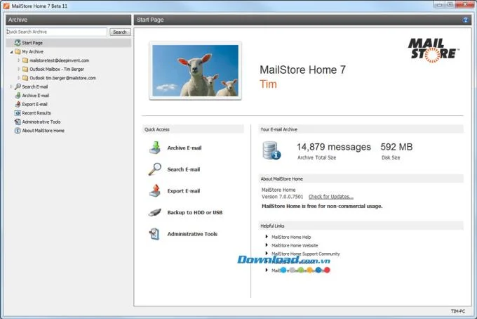The image size is (477, 319).
Task: Expand the Outlook tim.berger@mailstore.com node
Action: (x=18, y=78)
